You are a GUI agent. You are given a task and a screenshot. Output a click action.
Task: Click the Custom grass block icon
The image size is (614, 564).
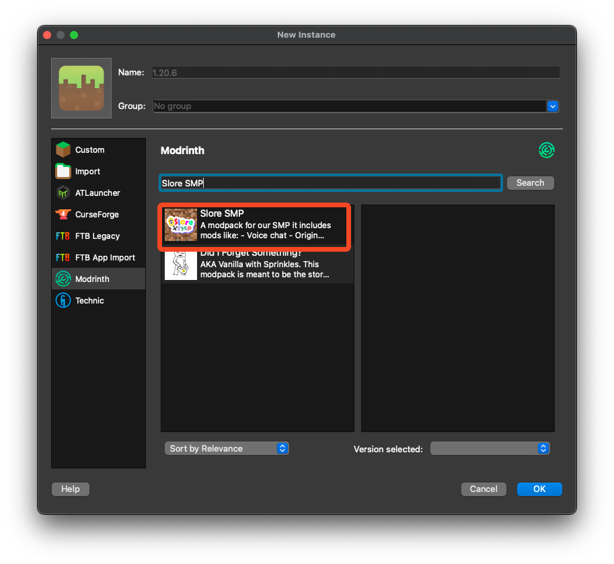pos(63,149)
